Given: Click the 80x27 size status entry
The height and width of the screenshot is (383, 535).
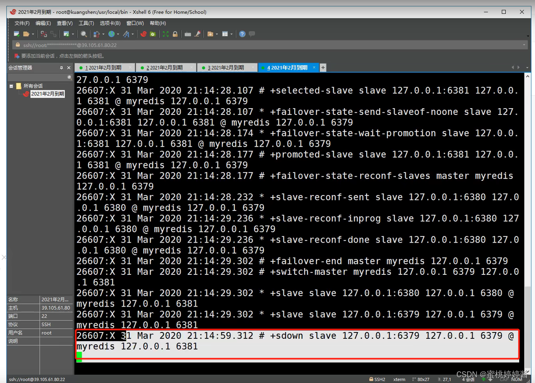Looking at the screenshot, I should (421, 379).
